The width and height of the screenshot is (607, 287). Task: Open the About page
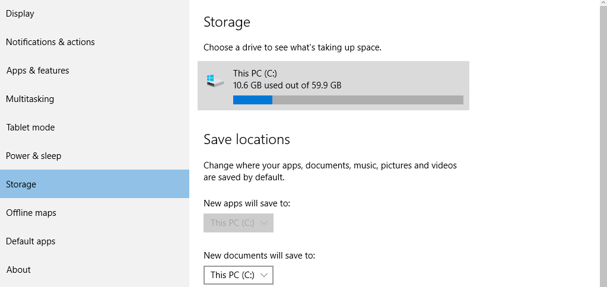click(18, 270)
